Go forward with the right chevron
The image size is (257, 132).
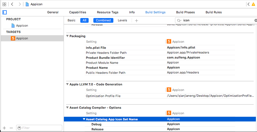pyautogui.click(x=20, y=4)
